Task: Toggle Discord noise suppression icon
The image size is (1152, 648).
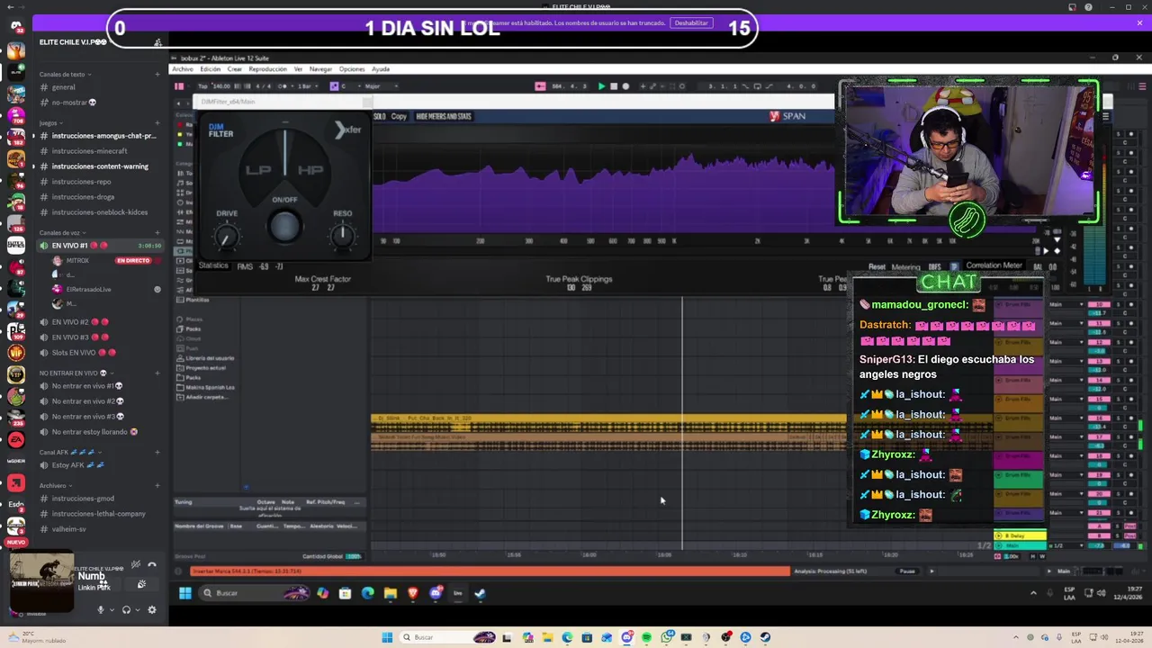Action: tap(135, 565)
